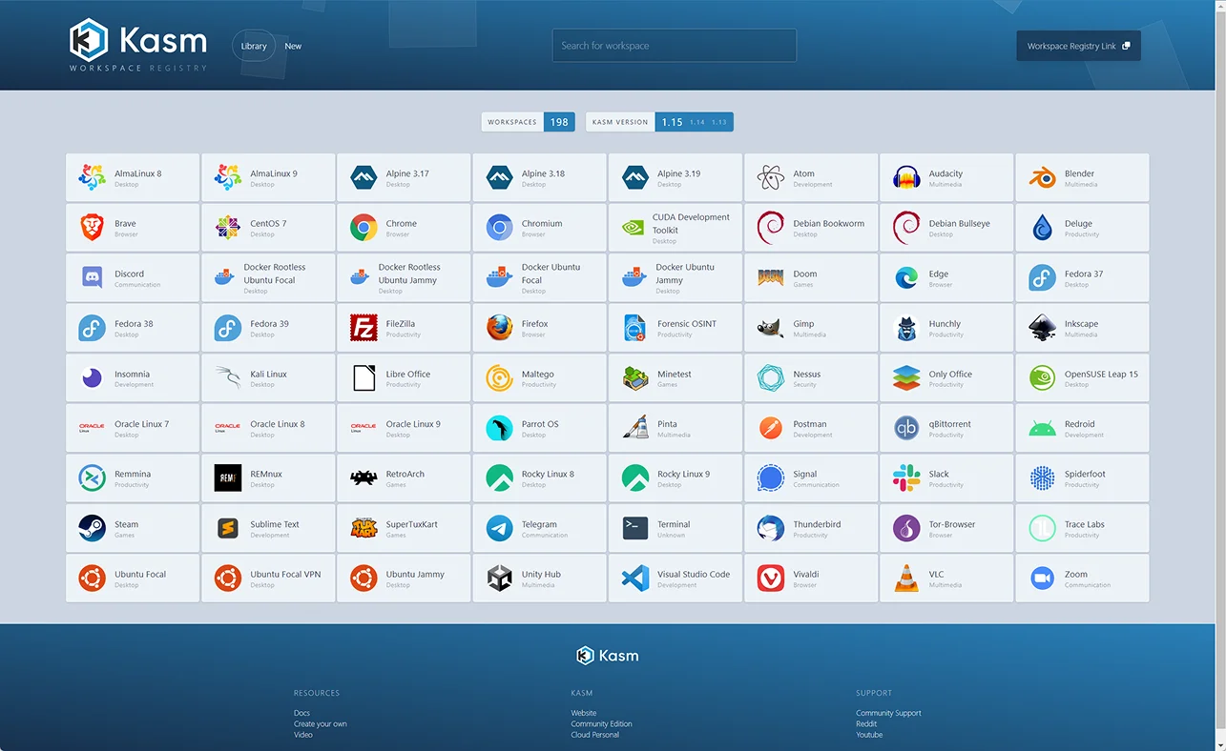Viewport: 1226px width, 751px height.
Task: Open the Doom games workspace
Action: click(x=810, y=277)
